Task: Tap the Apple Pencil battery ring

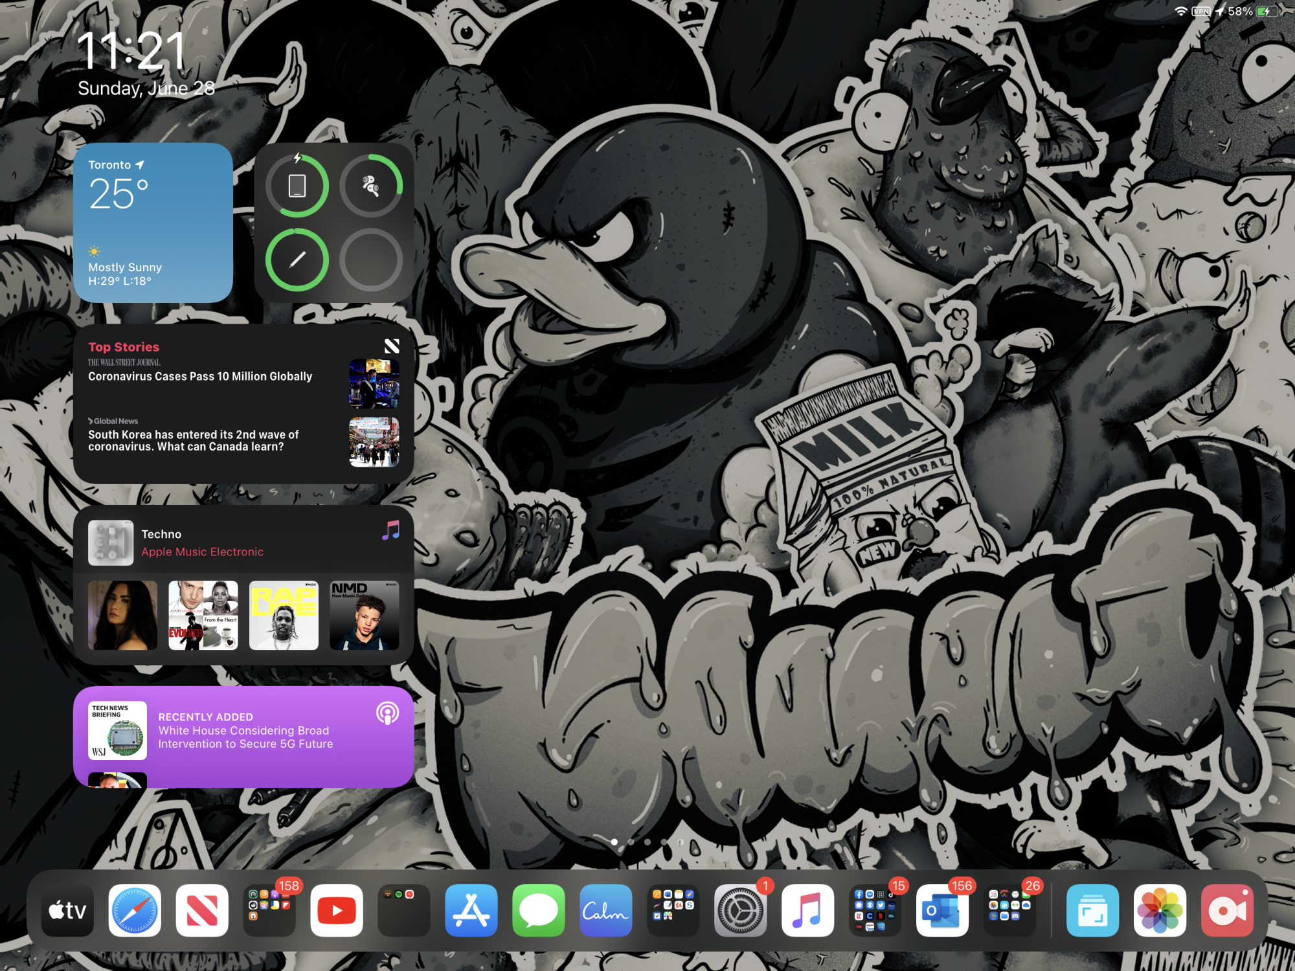Action: 297,260
